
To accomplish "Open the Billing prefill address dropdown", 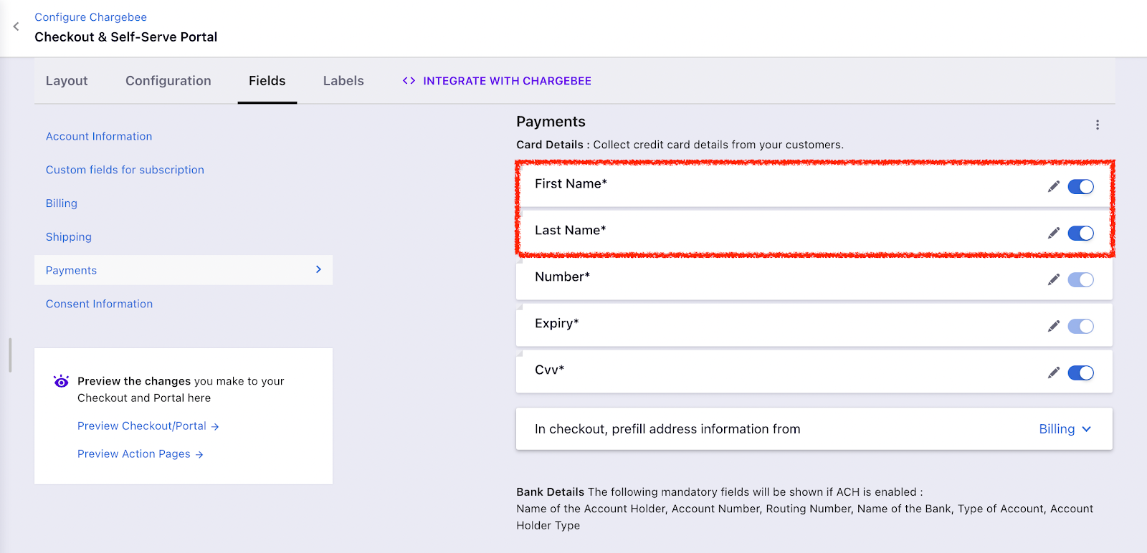I will coord(1065,429).
